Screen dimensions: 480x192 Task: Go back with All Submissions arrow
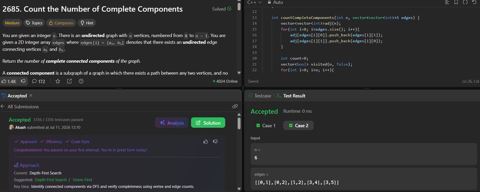pyautogui.click(x=3, y=107)
